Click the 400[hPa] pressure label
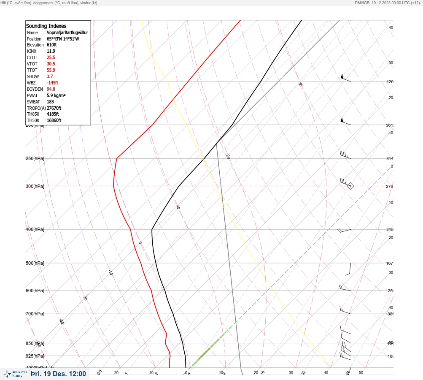423x380 pixels. pos(35,229)
